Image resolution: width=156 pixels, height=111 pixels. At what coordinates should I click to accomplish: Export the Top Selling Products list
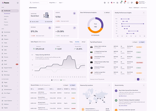[x=135, y=42]
